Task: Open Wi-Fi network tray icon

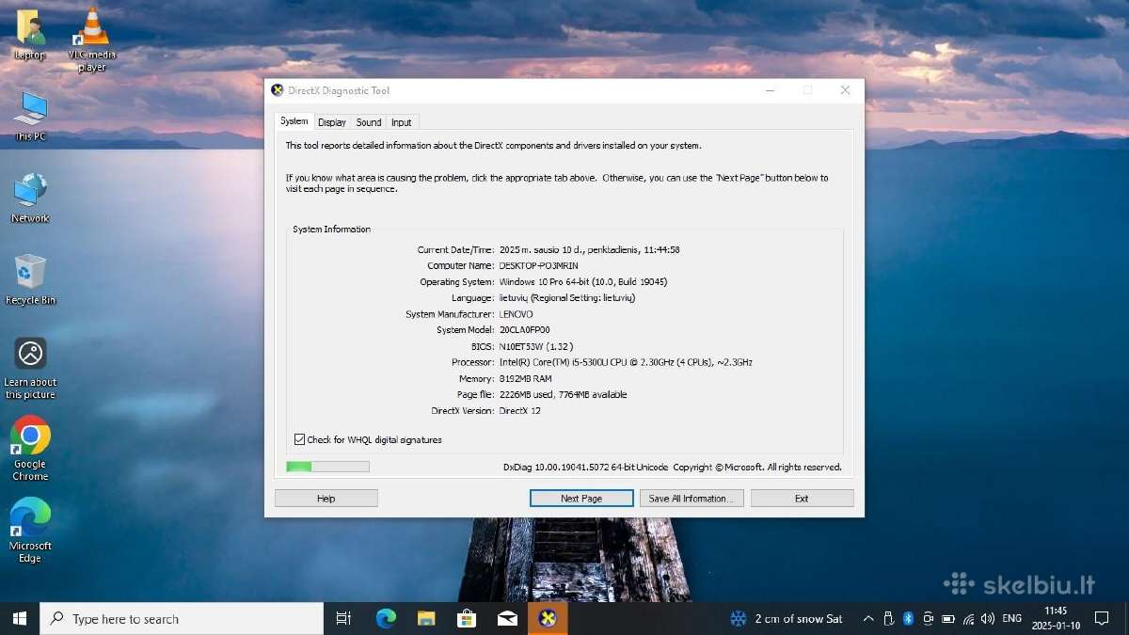Action: click(968, 618)
